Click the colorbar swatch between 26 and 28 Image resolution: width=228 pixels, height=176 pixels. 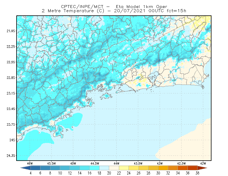point(143,168)
